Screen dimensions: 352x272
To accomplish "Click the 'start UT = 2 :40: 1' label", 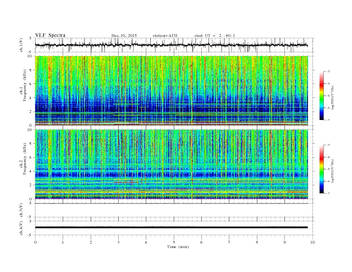I will click(215, 36).
